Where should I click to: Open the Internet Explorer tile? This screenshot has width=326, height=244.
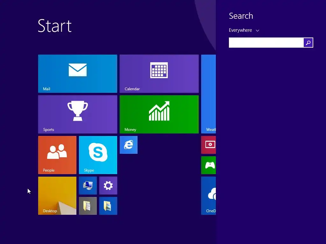click(129, 145)
